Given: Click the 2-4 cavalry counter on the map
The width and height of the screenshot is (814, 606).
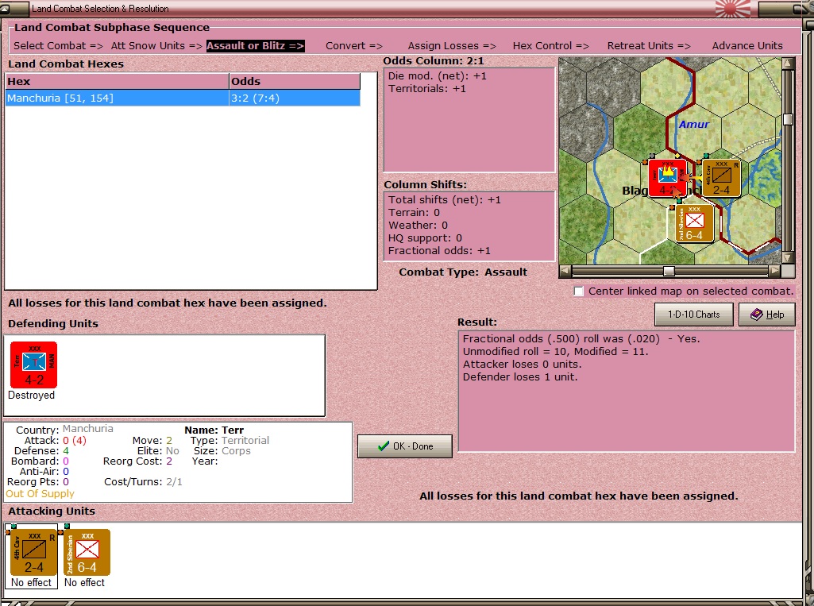Looking at the screenshot, I should coord(722,179).
